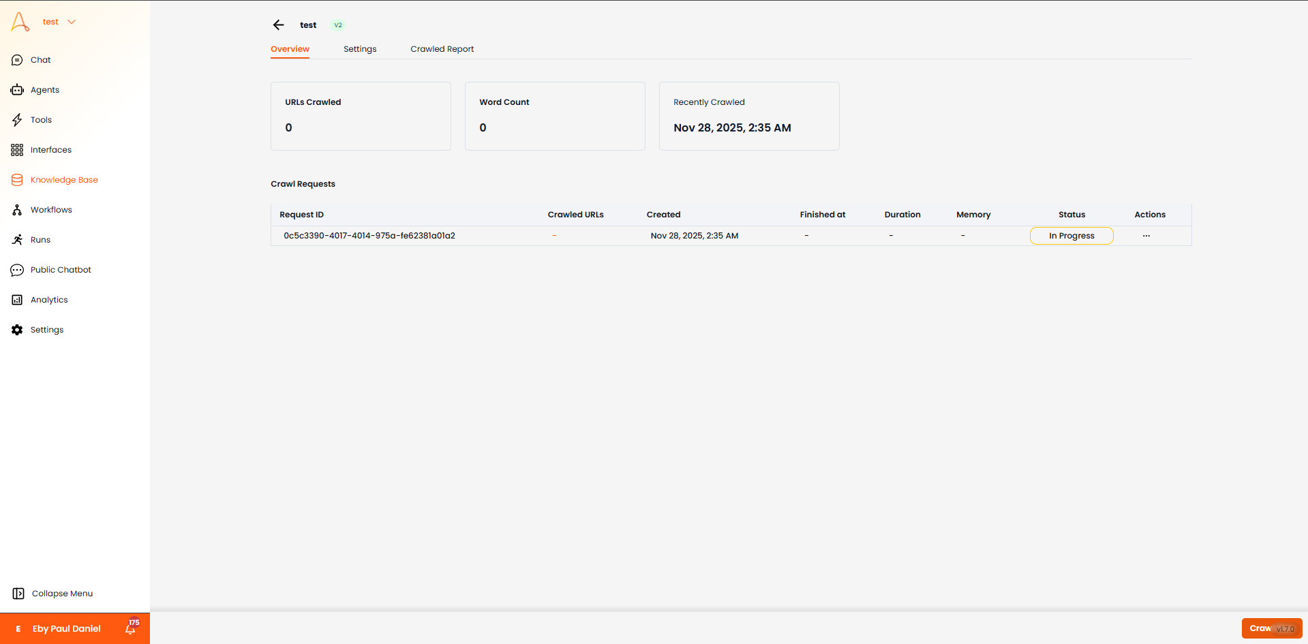Viewport: 1308px width, 644px height.
Task: Open the Analytics page
Action: pyautogui.click(x=49, y=300)
